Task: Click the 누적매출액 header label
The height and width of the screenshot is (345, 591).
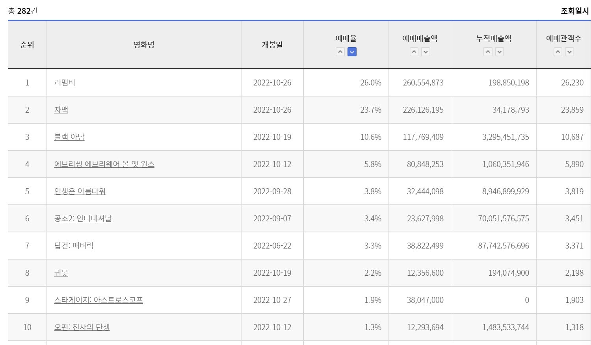Action: 494,39
